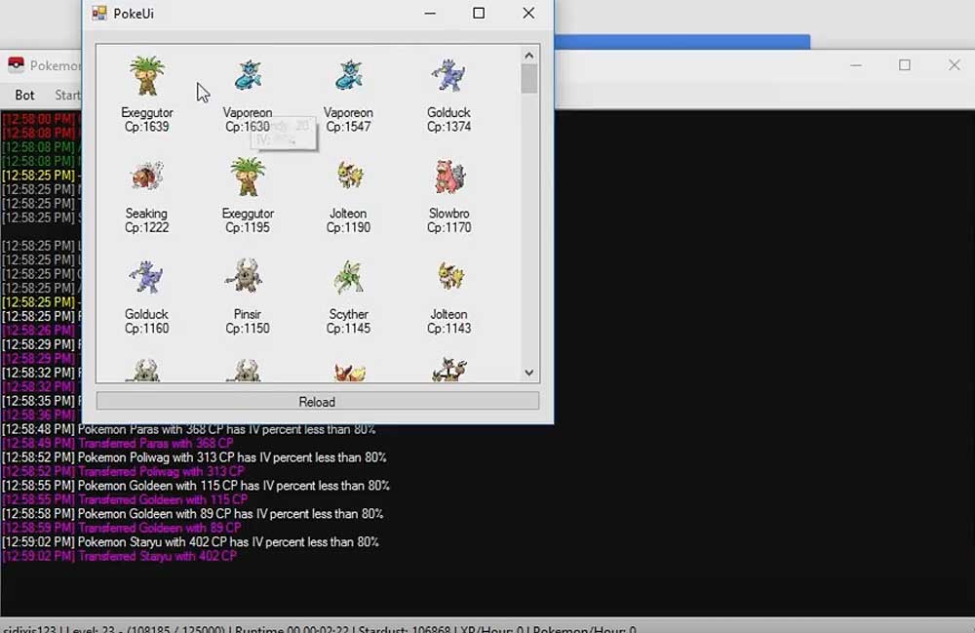Select the Golduck Cp:1374 sprite
Image resolution: width=975 pixels, height=633 pixels.
(x=448, y=76)
